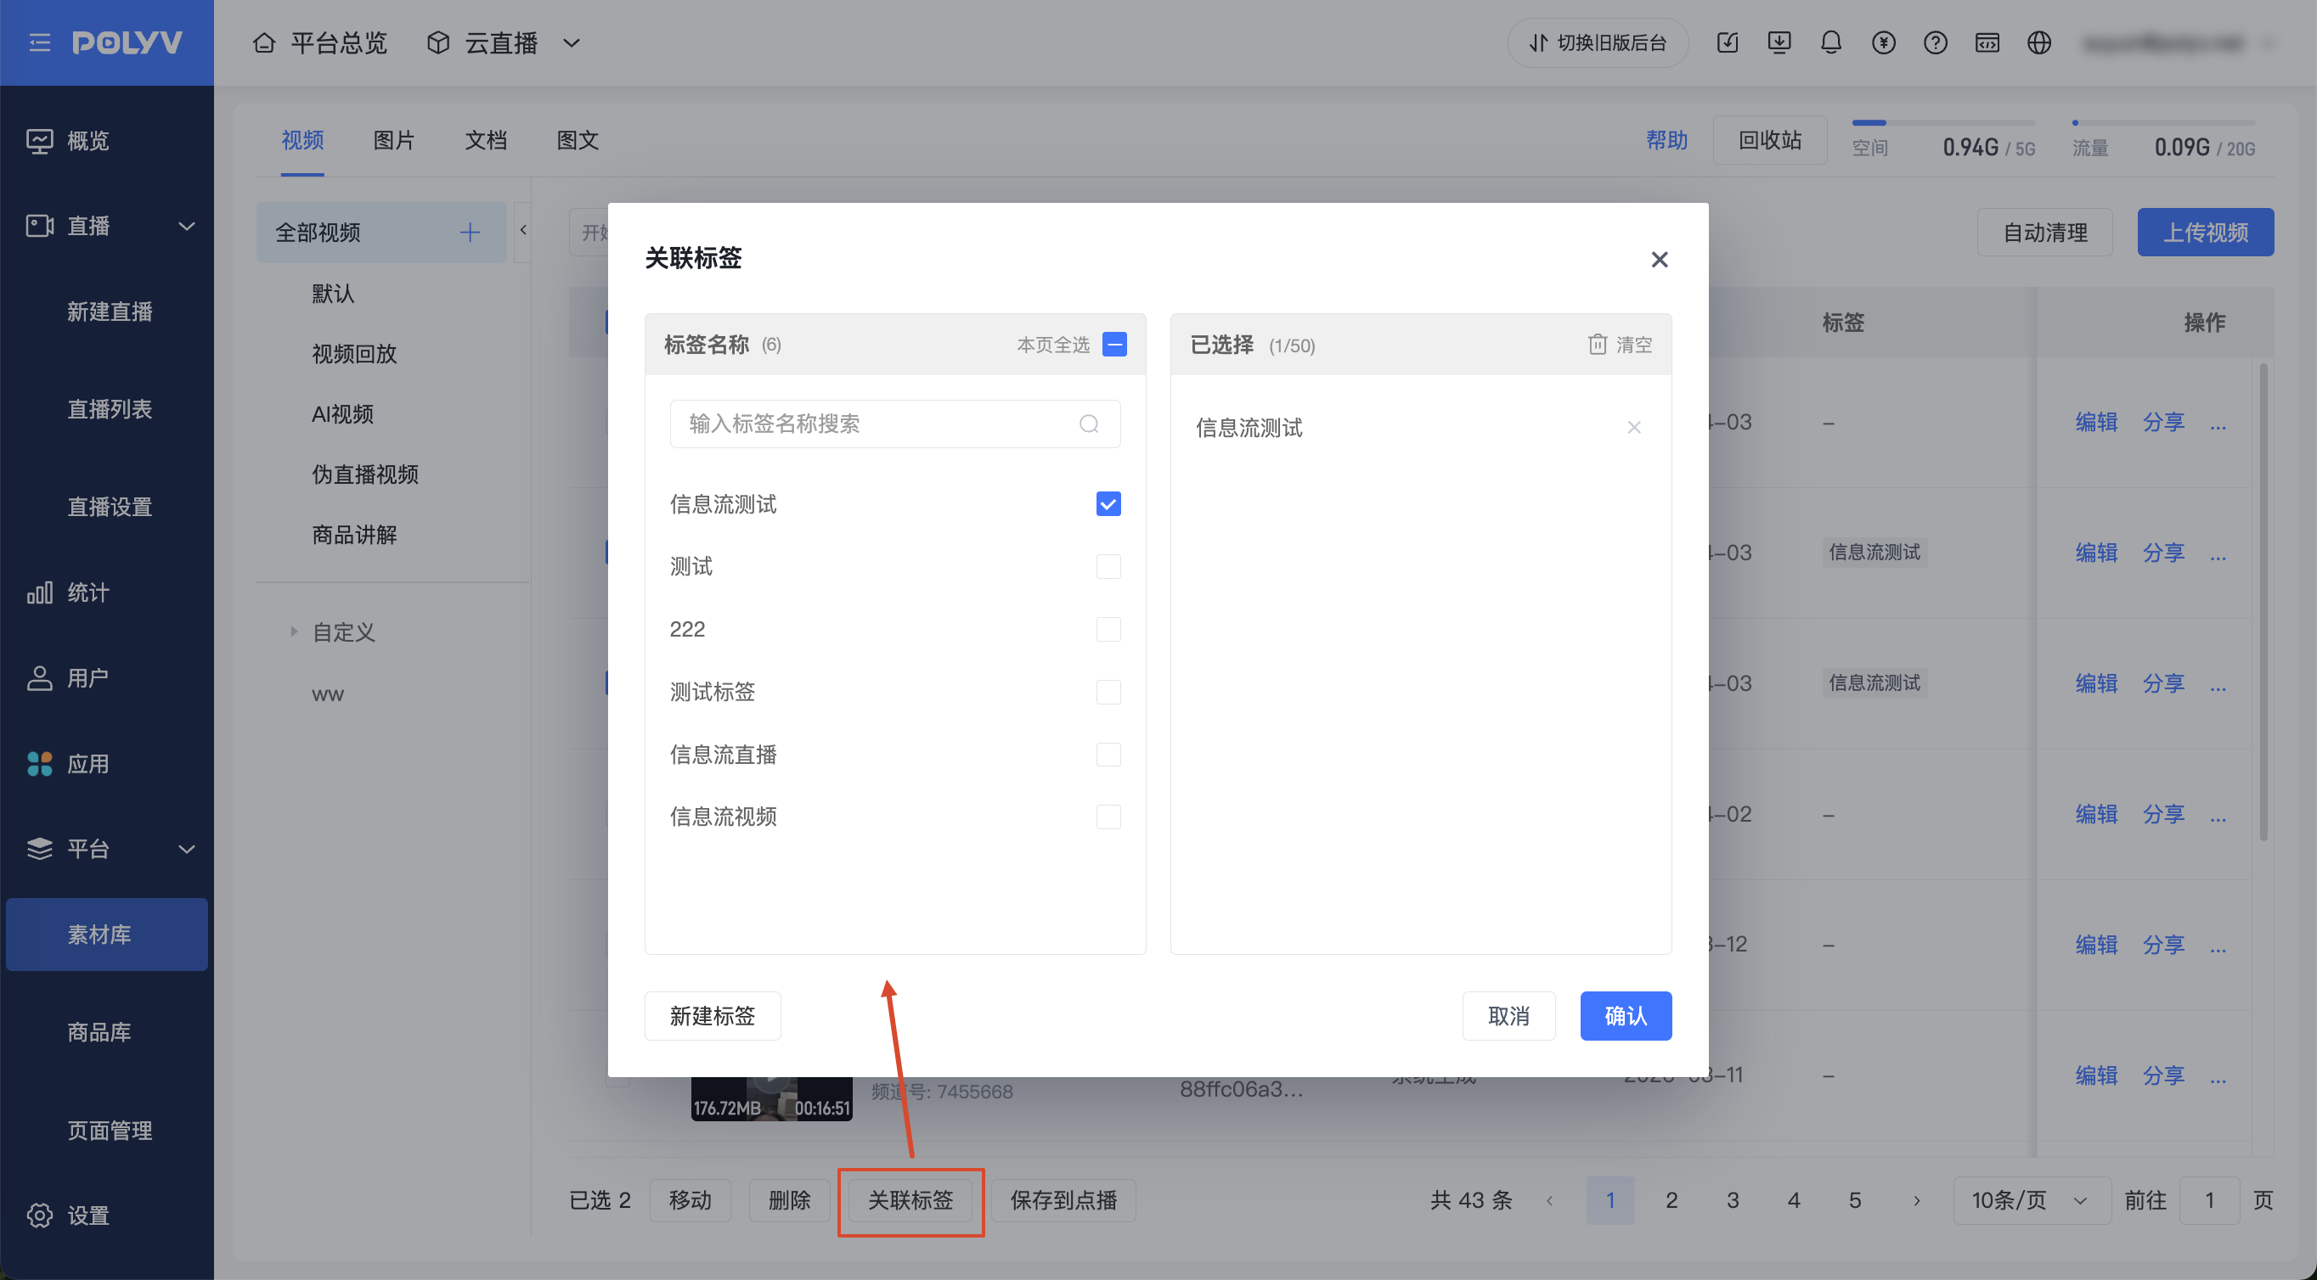Viewport: 2317px width, 1280px height.
Task: Switch to the 文档 tab
Action: point(486,140)
